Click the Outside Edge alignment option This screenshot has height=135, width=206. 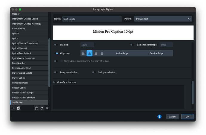pyautogui.click(x=156, y=53)
